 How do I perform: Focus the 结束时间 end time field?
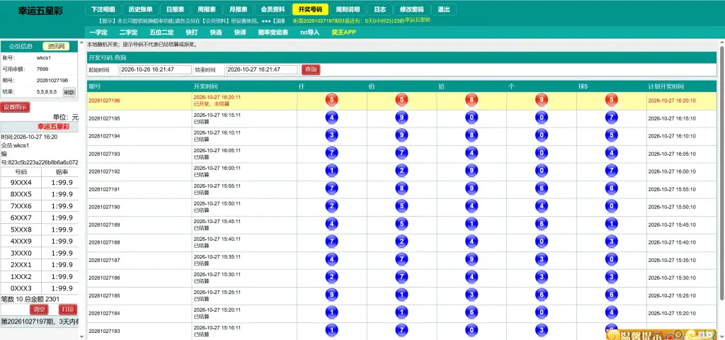coord(262,69)
